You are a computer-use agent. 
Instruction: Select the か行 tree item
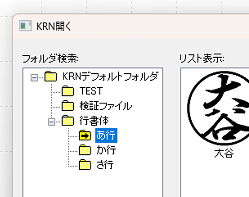click(106, 150)
